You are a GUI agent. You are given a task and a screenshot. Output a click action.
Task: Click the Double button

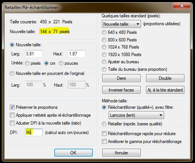165,78
